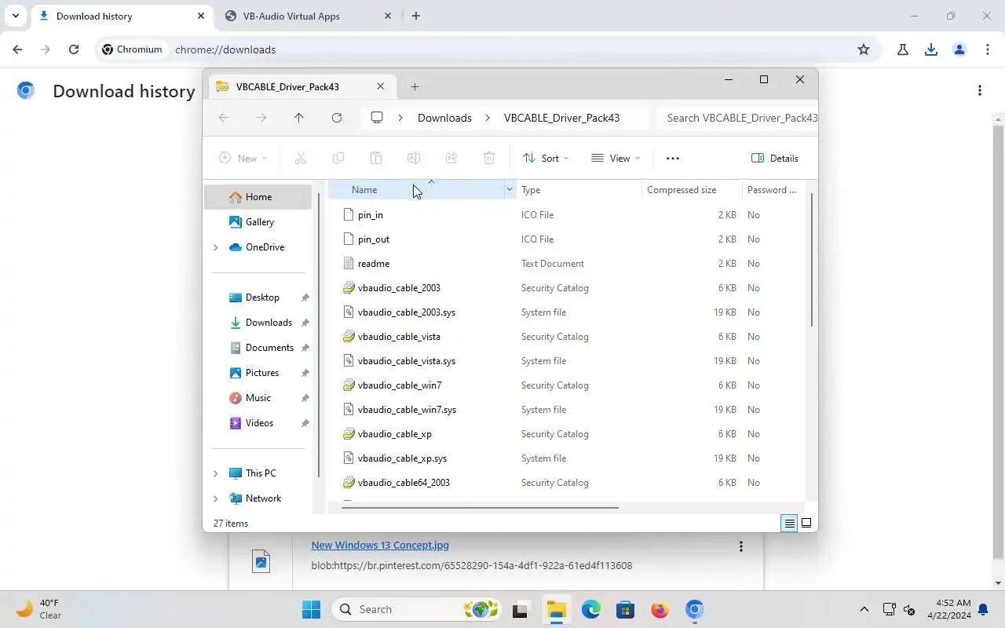
Task: Open the Sort dropdown in Explorer
Action: point(546,158)
